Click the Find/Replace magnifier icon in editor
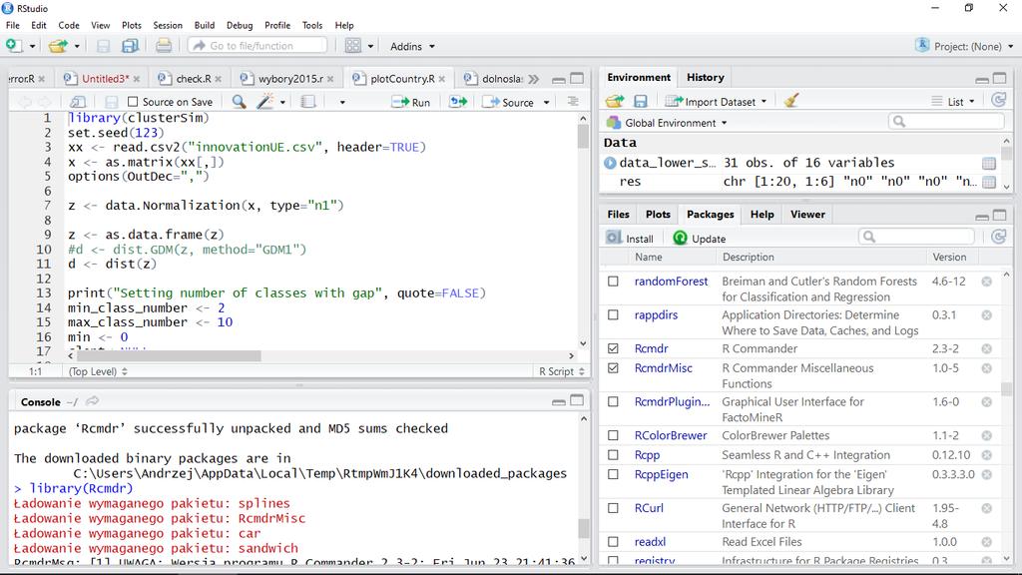1022x575 pixels. click(x=240, y=102)
